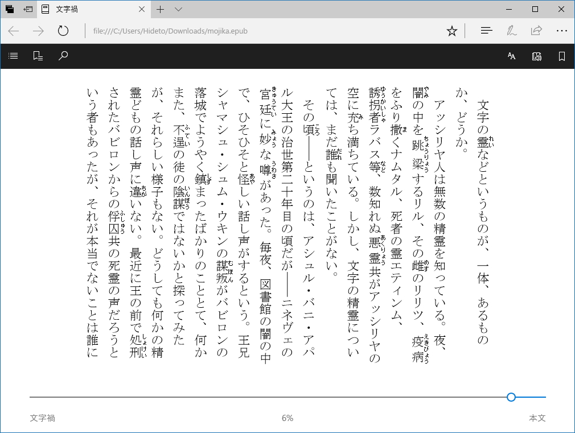Refresh the ebook page
The image size is (575, 433).
(63, 31)
